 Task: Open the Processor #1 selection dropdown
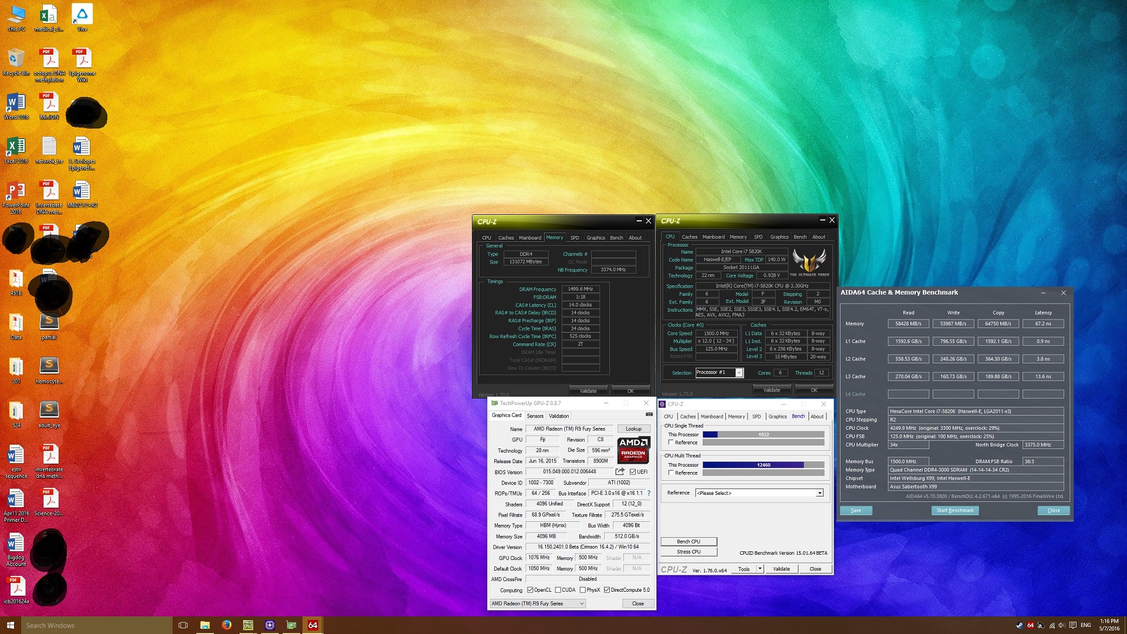point(720,373)
